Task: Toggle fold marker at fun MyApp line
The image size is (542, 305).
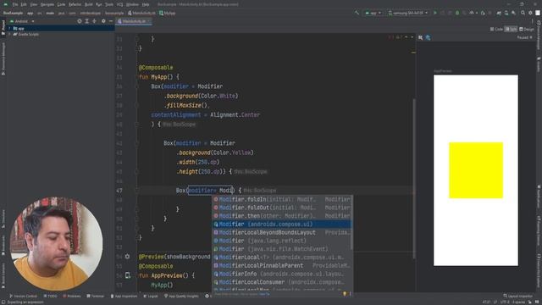Action: click(x=137, y=77)
